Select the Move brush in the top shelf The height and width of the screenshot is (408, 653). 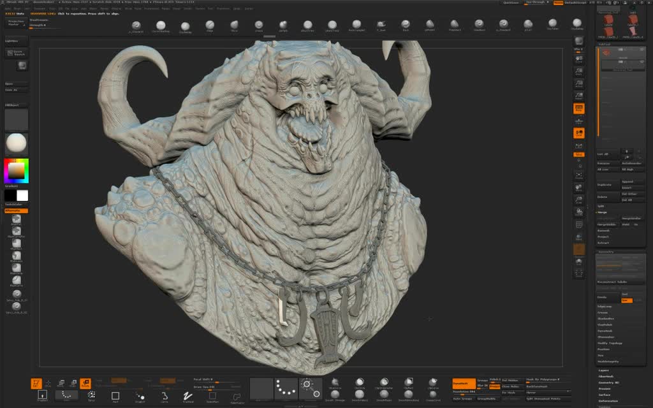click(235, 25)
